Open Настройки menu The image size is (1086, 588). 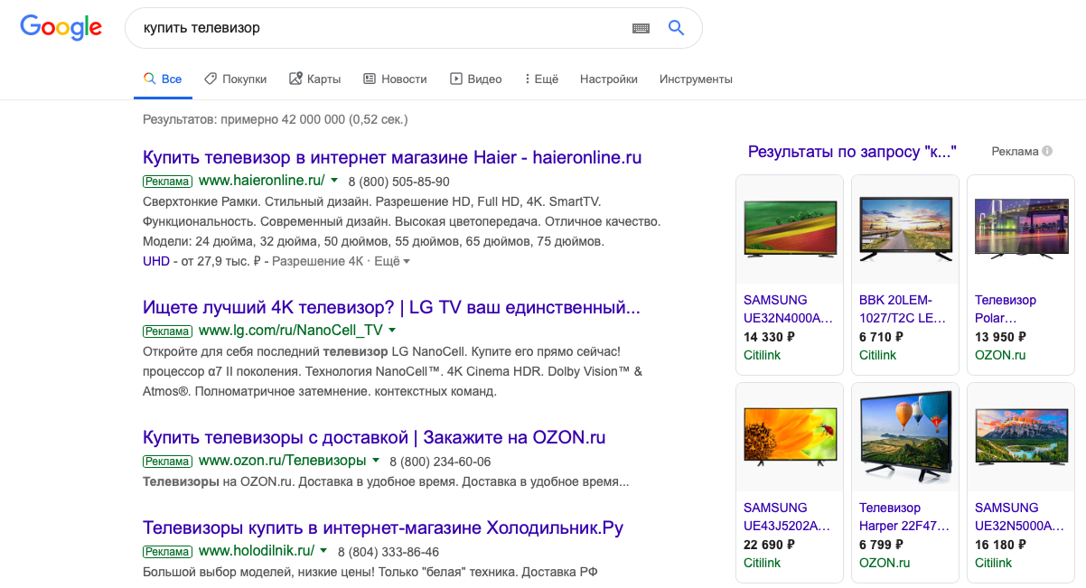609,79
